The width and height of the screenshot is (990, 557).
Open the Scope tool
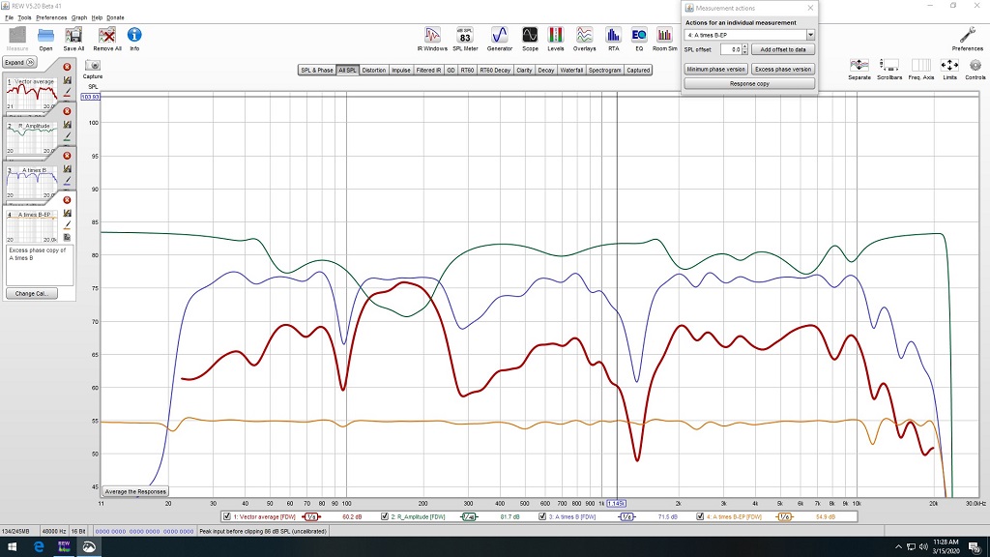[x=530, y=36]
